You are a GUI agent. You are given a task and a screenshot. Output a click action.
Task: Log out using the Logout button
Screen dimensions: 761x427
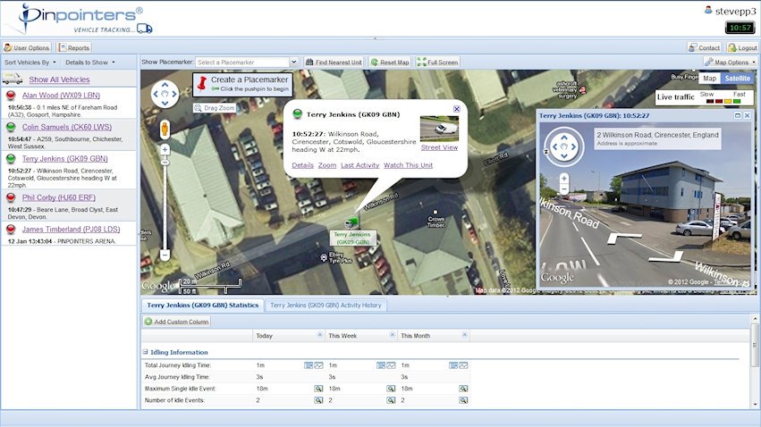tap(742, 47)
